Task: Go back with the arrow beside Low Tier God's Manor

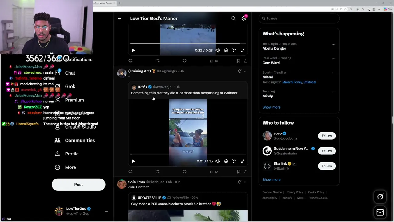Action: 119,18
